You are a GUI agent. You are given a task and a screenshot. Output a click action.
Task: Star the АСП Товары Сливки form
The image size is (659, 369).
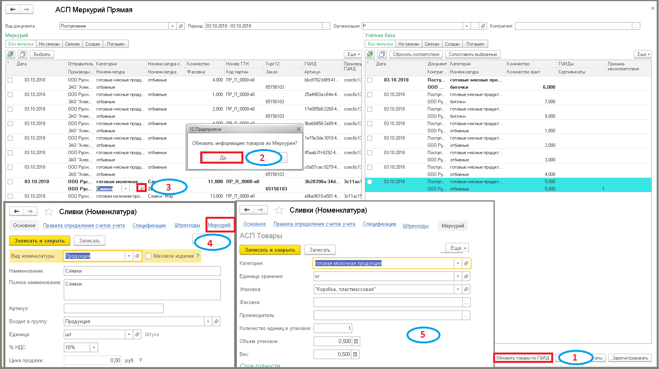click(x=279, y=210)
